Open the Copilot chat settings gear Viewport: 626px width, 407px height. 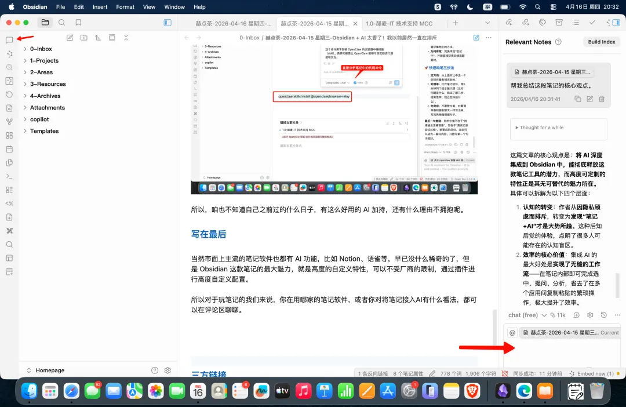point(590,315)
